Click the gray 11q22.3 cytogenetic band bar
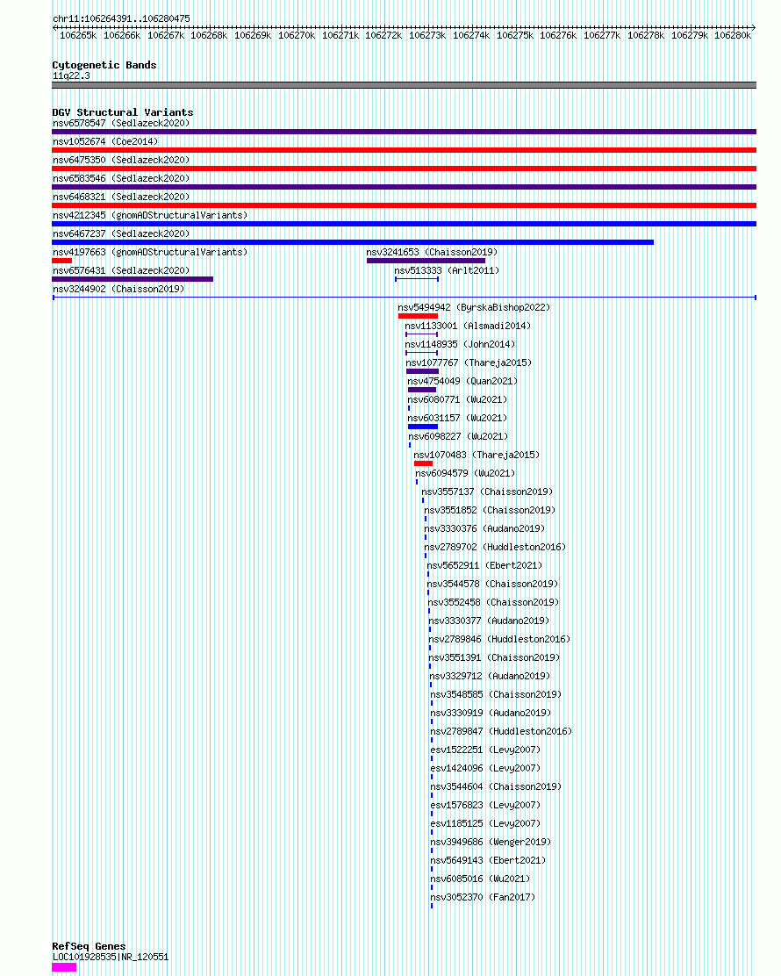The width and height of the screenshot is (781, 976). point(404,85)
